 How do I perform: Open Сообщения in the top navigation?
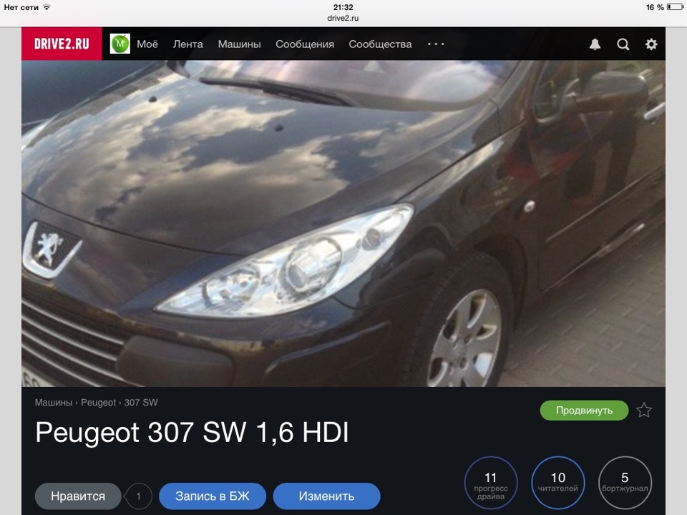[x=305, y=44]
